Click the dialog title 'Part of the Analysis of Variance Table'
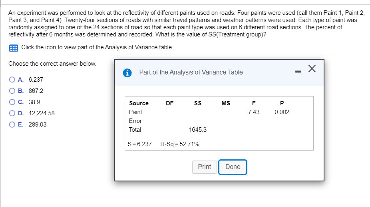The height and width of the screenshot is (207, 370). click(x=191, y=72)
